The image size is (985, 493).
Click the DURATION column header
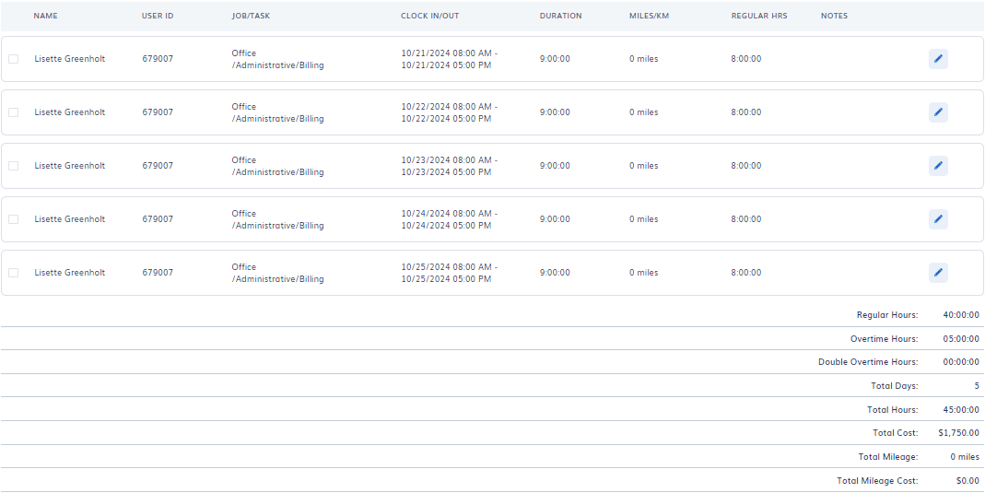coord(560,16)
